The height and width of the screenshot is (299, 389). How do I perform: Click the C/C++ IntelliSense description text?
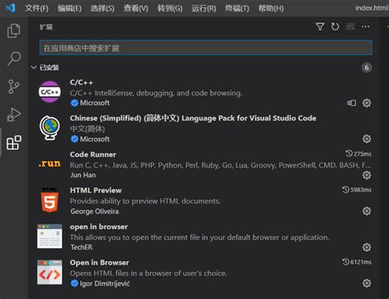pyautogui.click(x=156, y=93)
